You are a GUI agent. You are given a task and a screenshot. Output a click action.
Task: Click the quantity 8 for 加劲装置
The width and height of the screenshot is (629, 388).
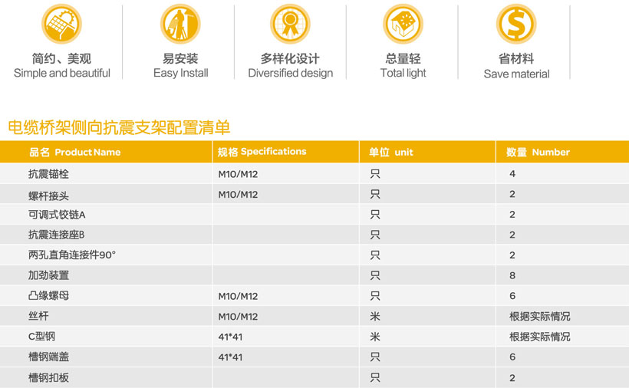point(512,275)
